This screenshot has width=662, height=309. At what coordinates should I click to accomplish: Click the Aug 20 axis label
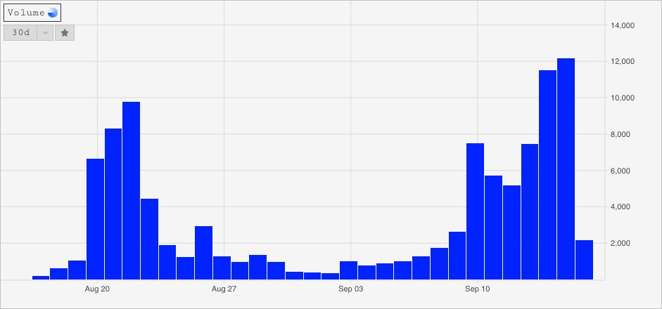pos(98,289)
